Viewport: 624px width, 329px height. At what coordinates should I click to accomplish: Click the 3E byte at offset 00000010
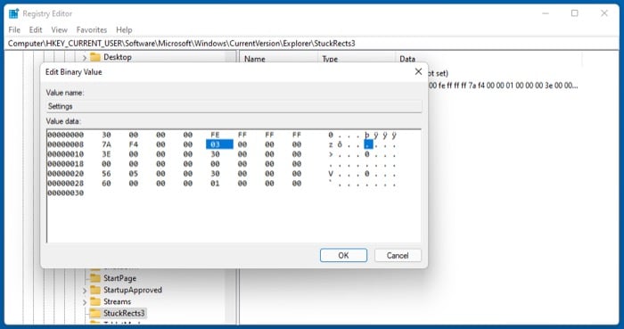tap(106, 154)
